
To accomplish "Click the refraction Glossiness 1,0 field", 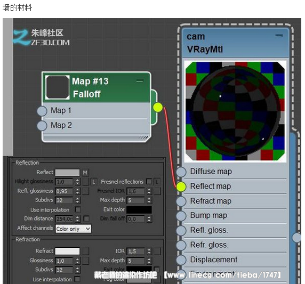I will (x=64, y=261).
